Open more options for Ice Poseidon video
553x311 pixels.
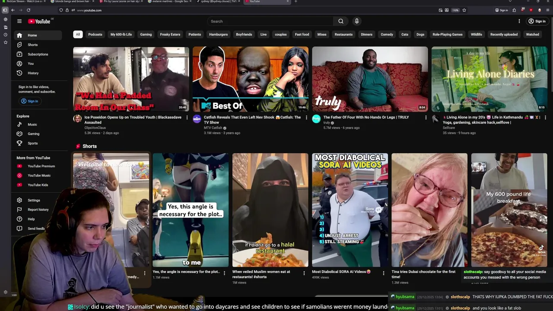tap(187, 117)
